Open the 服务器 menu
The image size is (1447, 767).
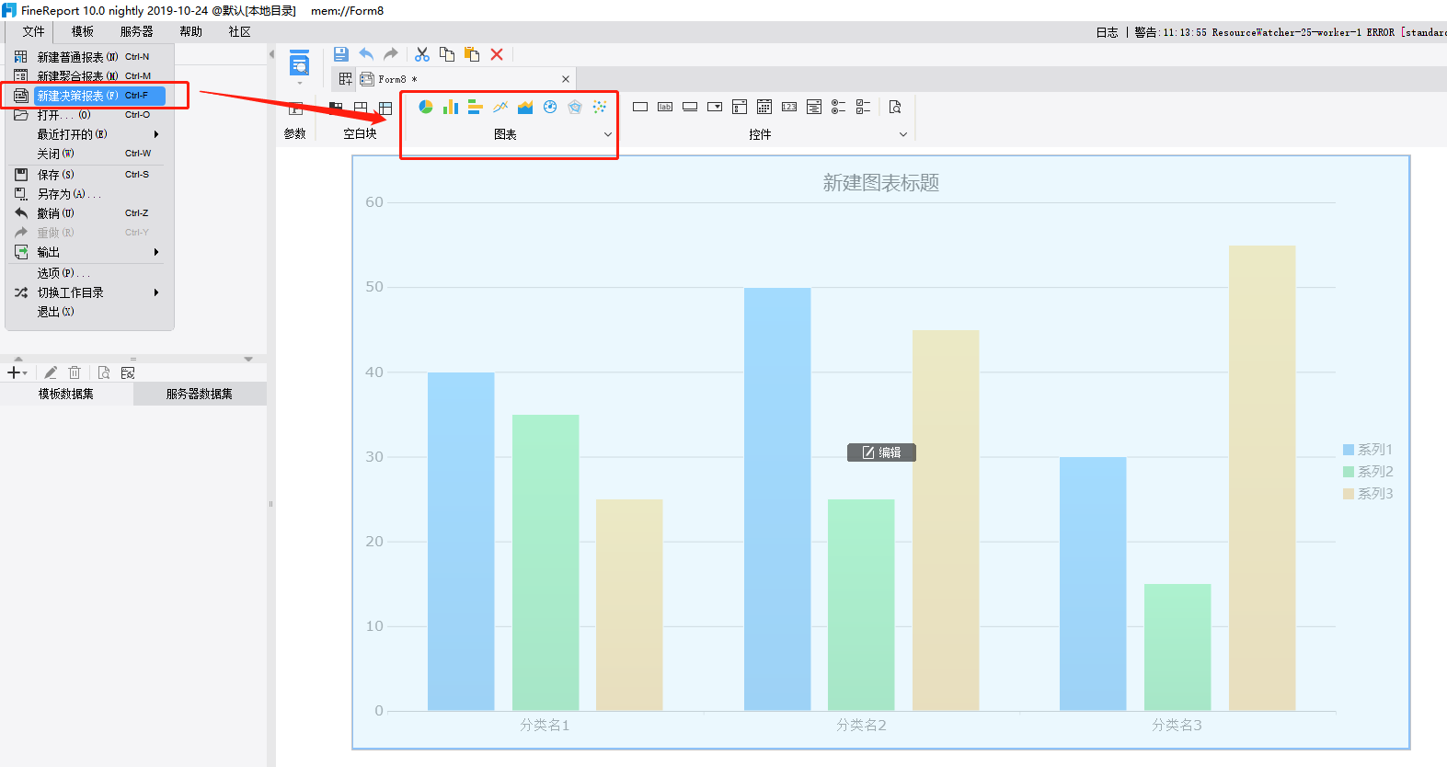click(136, 31)
